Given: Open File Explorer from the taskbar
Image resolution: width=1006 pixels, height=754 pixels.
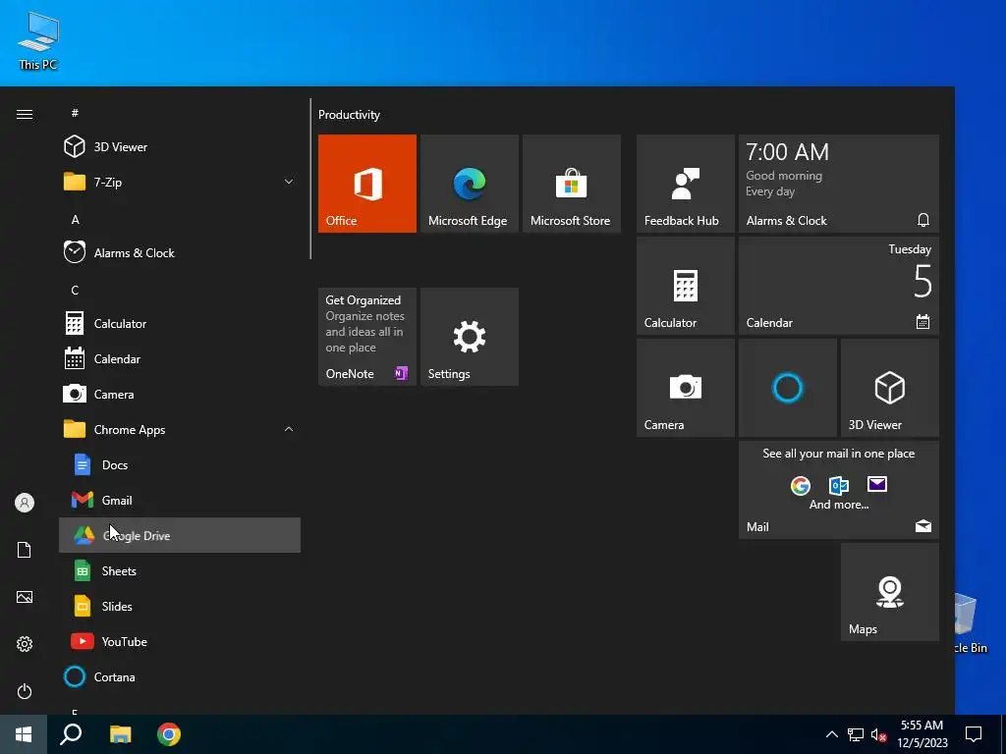Looking at the screenshot, I should pyautogui.click(x=120, y=734).
